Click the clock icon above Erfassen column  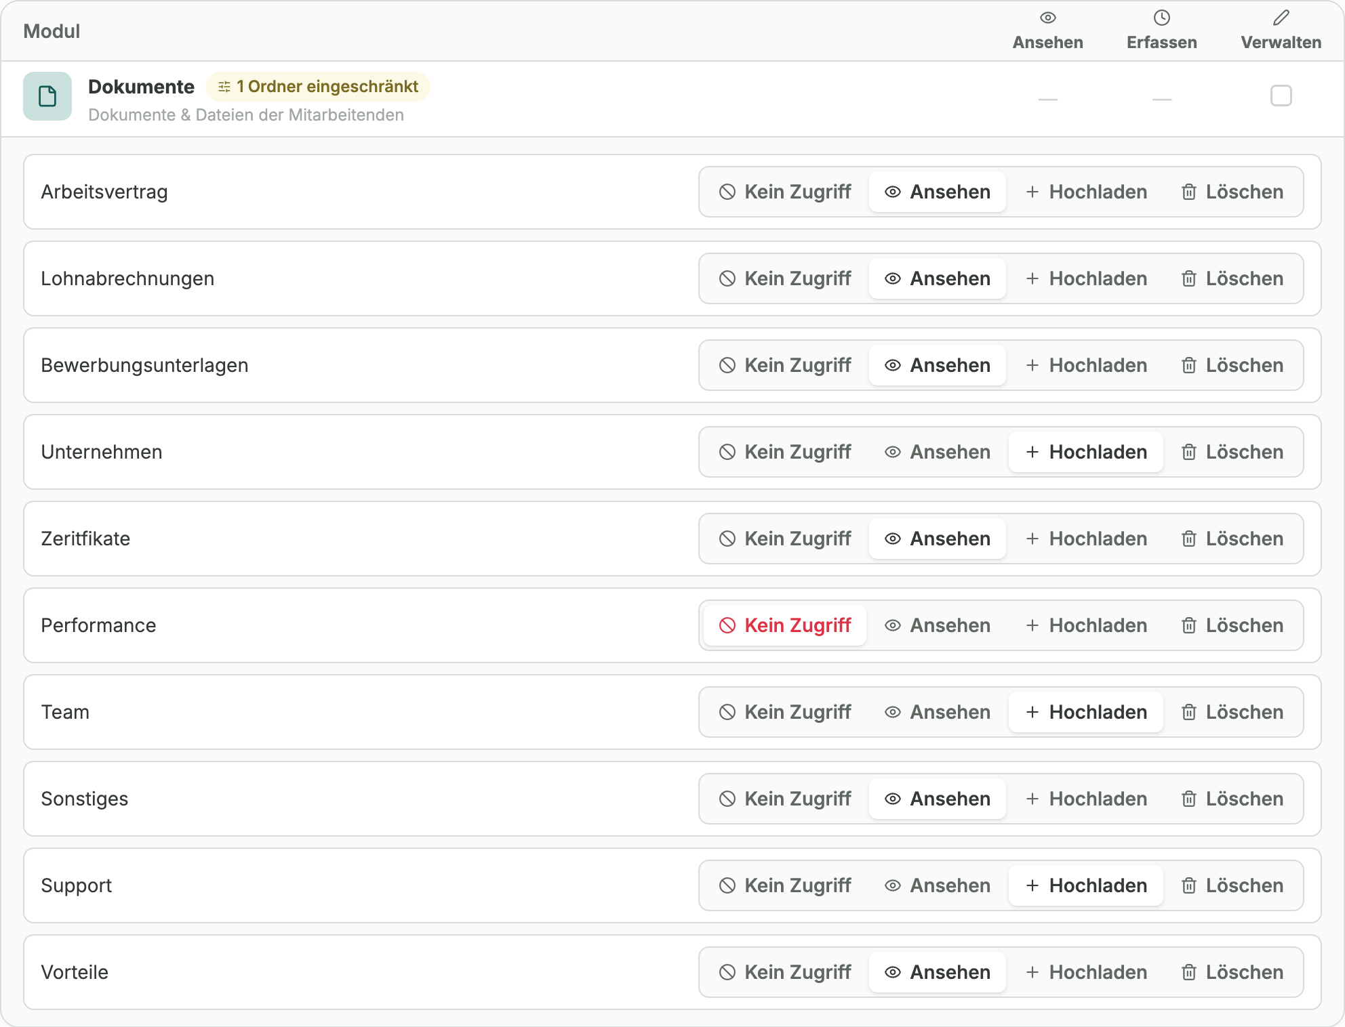click(1162, 18)
